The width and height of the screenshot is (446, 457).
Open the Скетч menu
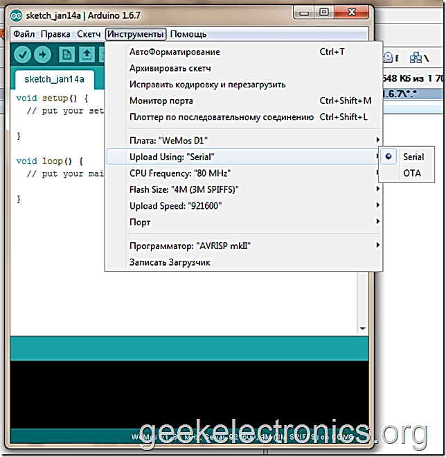tap(89, 34)
